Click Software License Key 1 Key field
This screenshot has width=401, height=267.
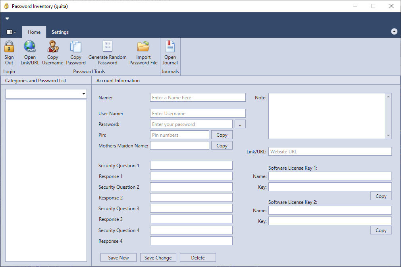point(330,187)
